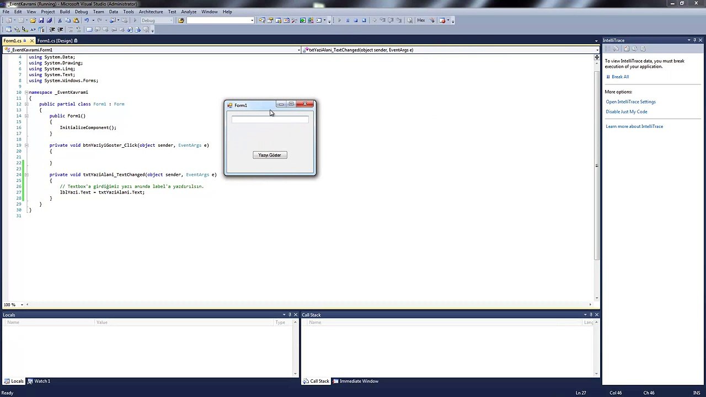
Task: Open the find combo box dropdown in toolbar
Action: [x=252, y=20]
